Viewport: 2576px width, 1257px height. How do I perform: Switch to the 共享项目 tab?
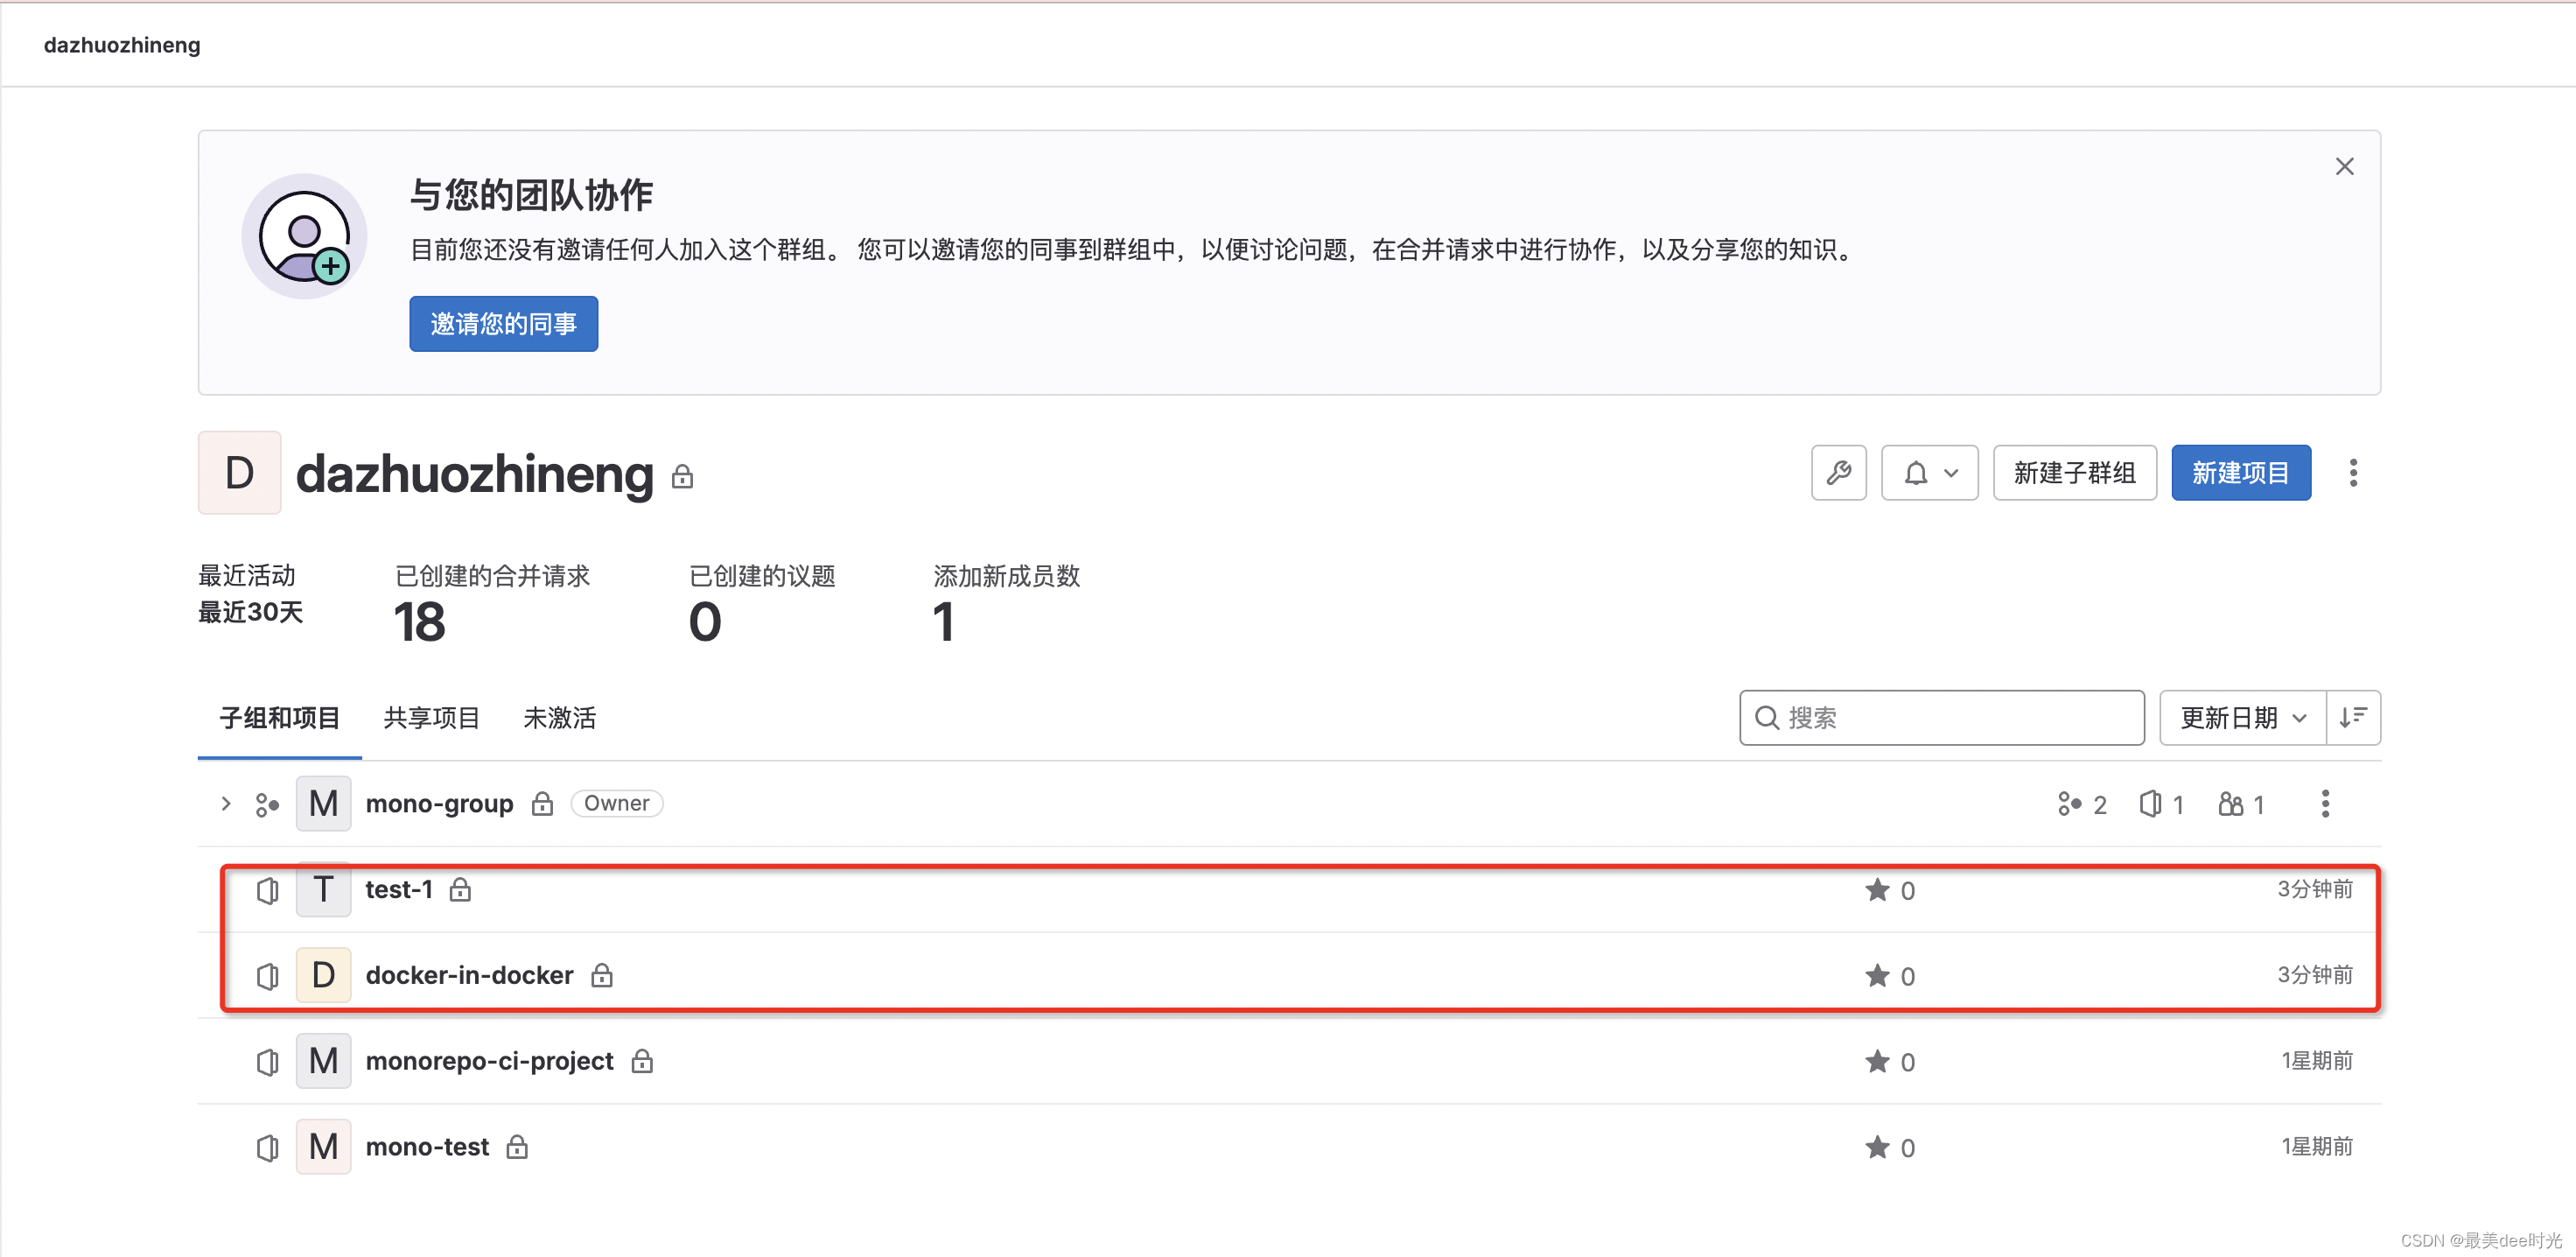click(x=431, y=718)
